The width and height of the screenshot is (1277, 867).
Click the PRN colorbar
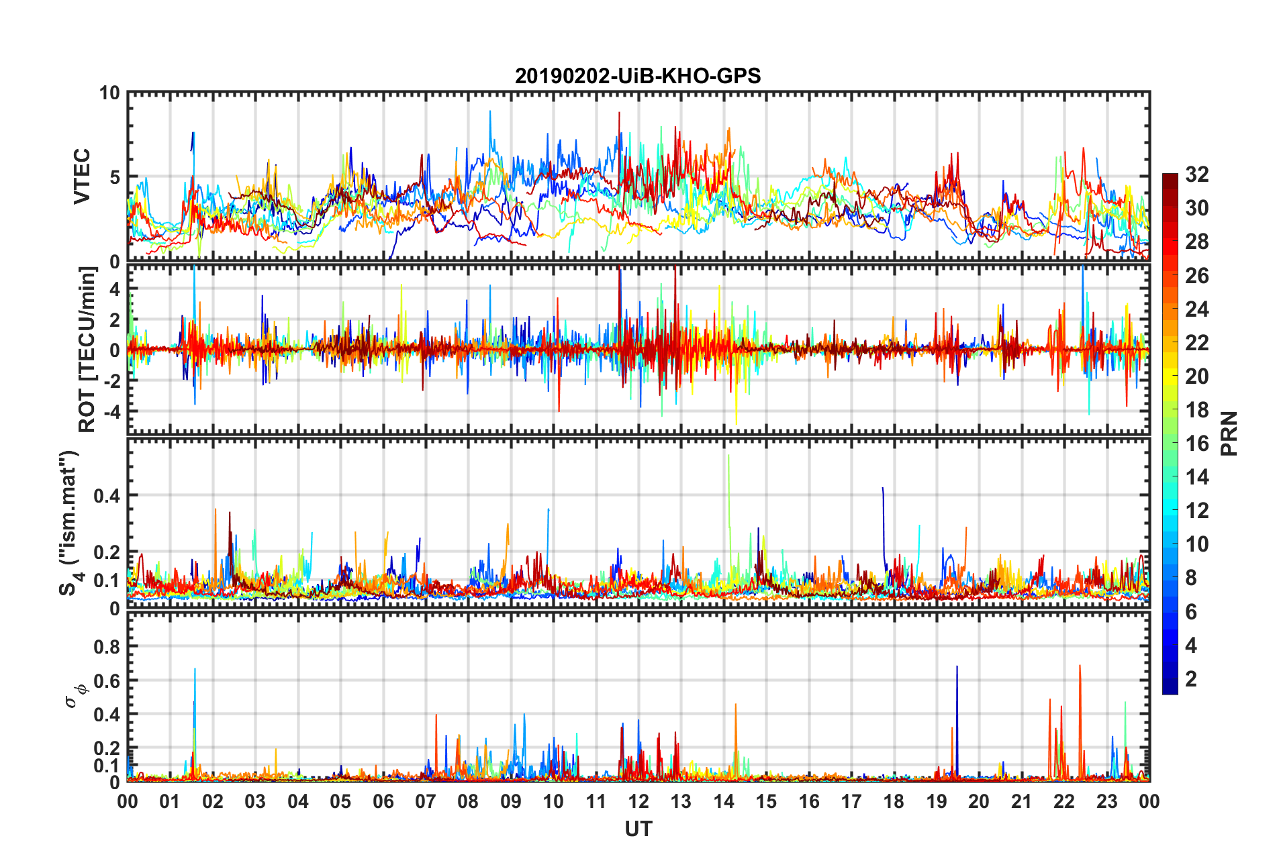(1170, 433)
